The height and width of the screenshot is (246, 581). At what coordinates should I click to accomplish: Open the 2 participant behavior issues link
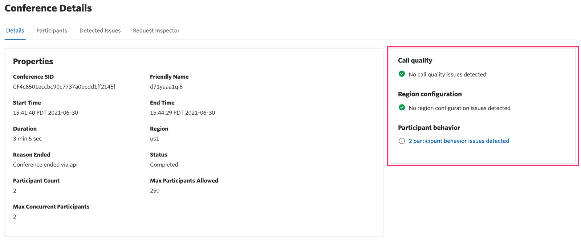[x=459, y=141]
